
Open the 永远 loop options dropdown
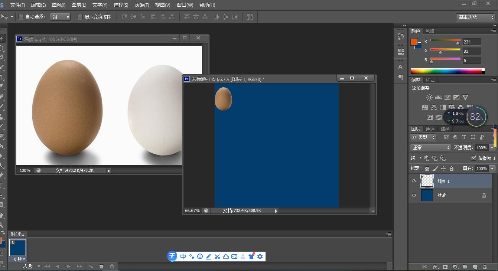(31, 267)
